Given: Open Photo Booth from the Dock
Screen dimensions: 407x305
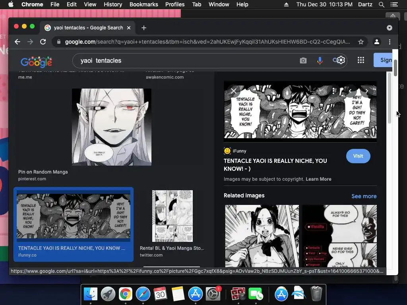Looking at the screenshot, I should point(238,294).
